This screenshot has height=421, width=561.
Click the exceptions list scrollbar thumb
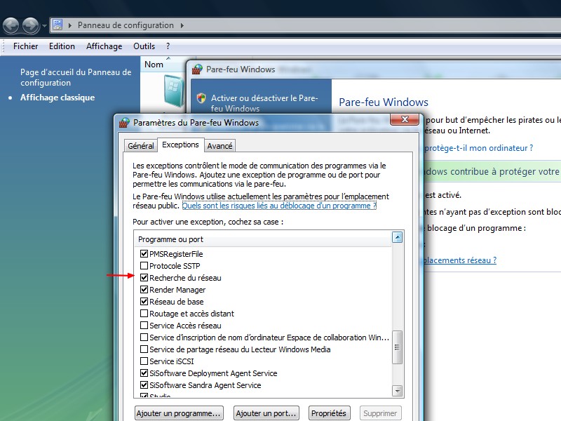click(x=397, y=347)
